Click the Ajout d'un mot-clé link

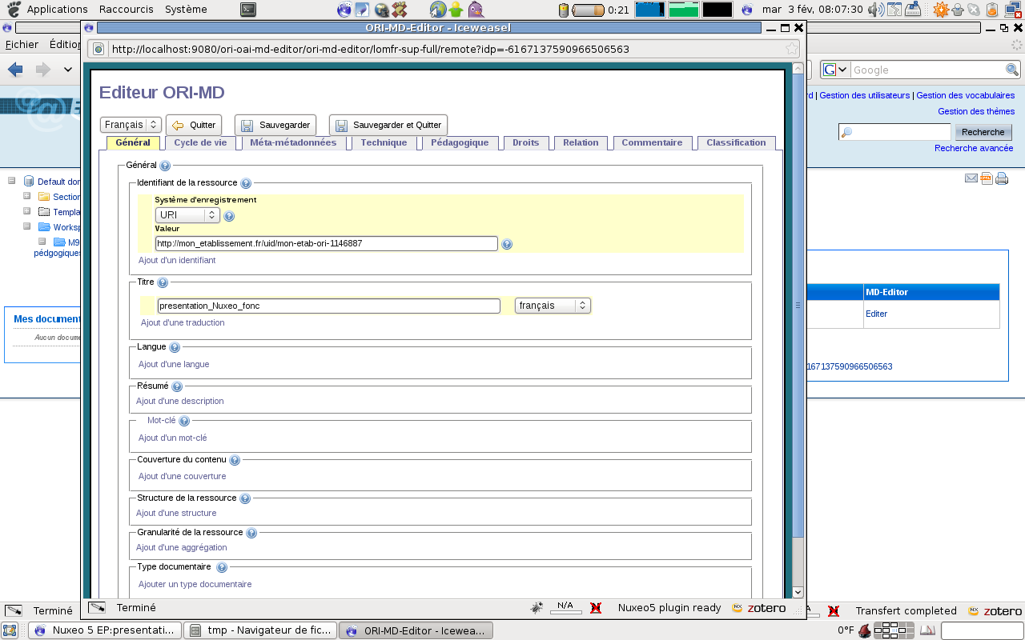[172, 438]
